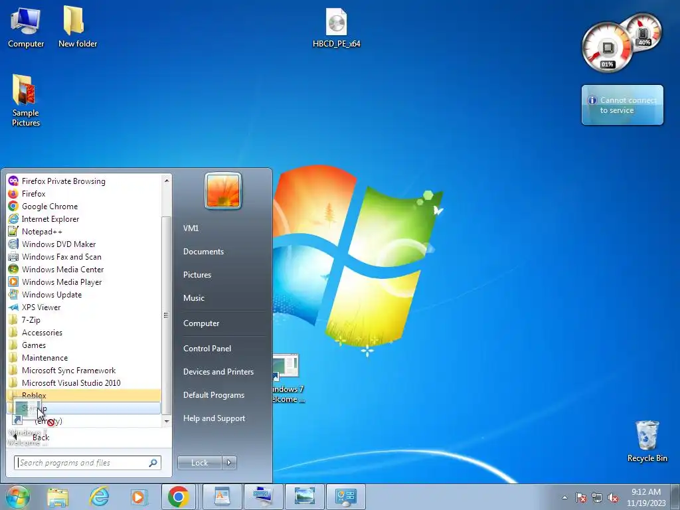Click the clock showing 9:12 AM

(645, 497)
